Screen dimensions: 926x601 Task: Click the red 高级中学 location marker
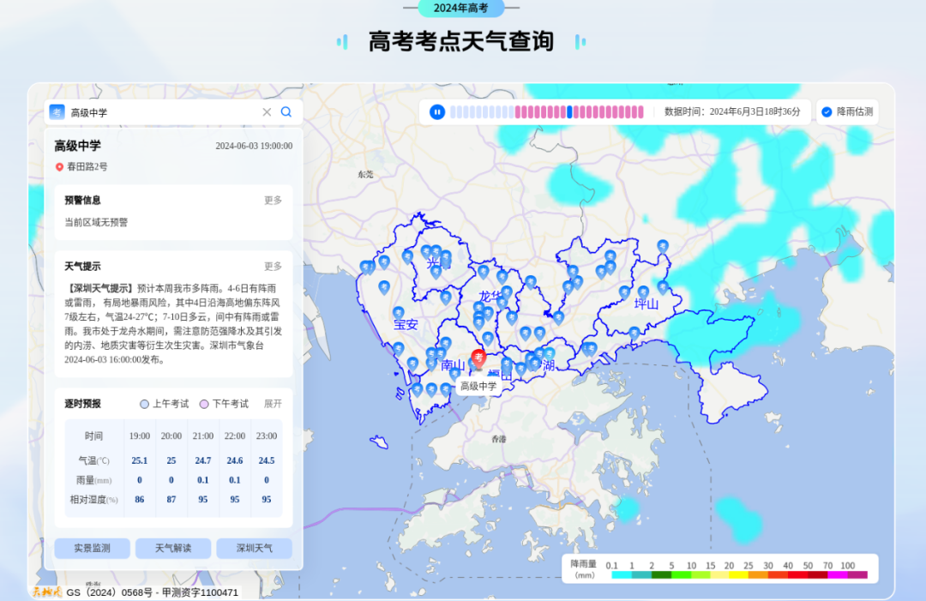click(x=478, y=358)
